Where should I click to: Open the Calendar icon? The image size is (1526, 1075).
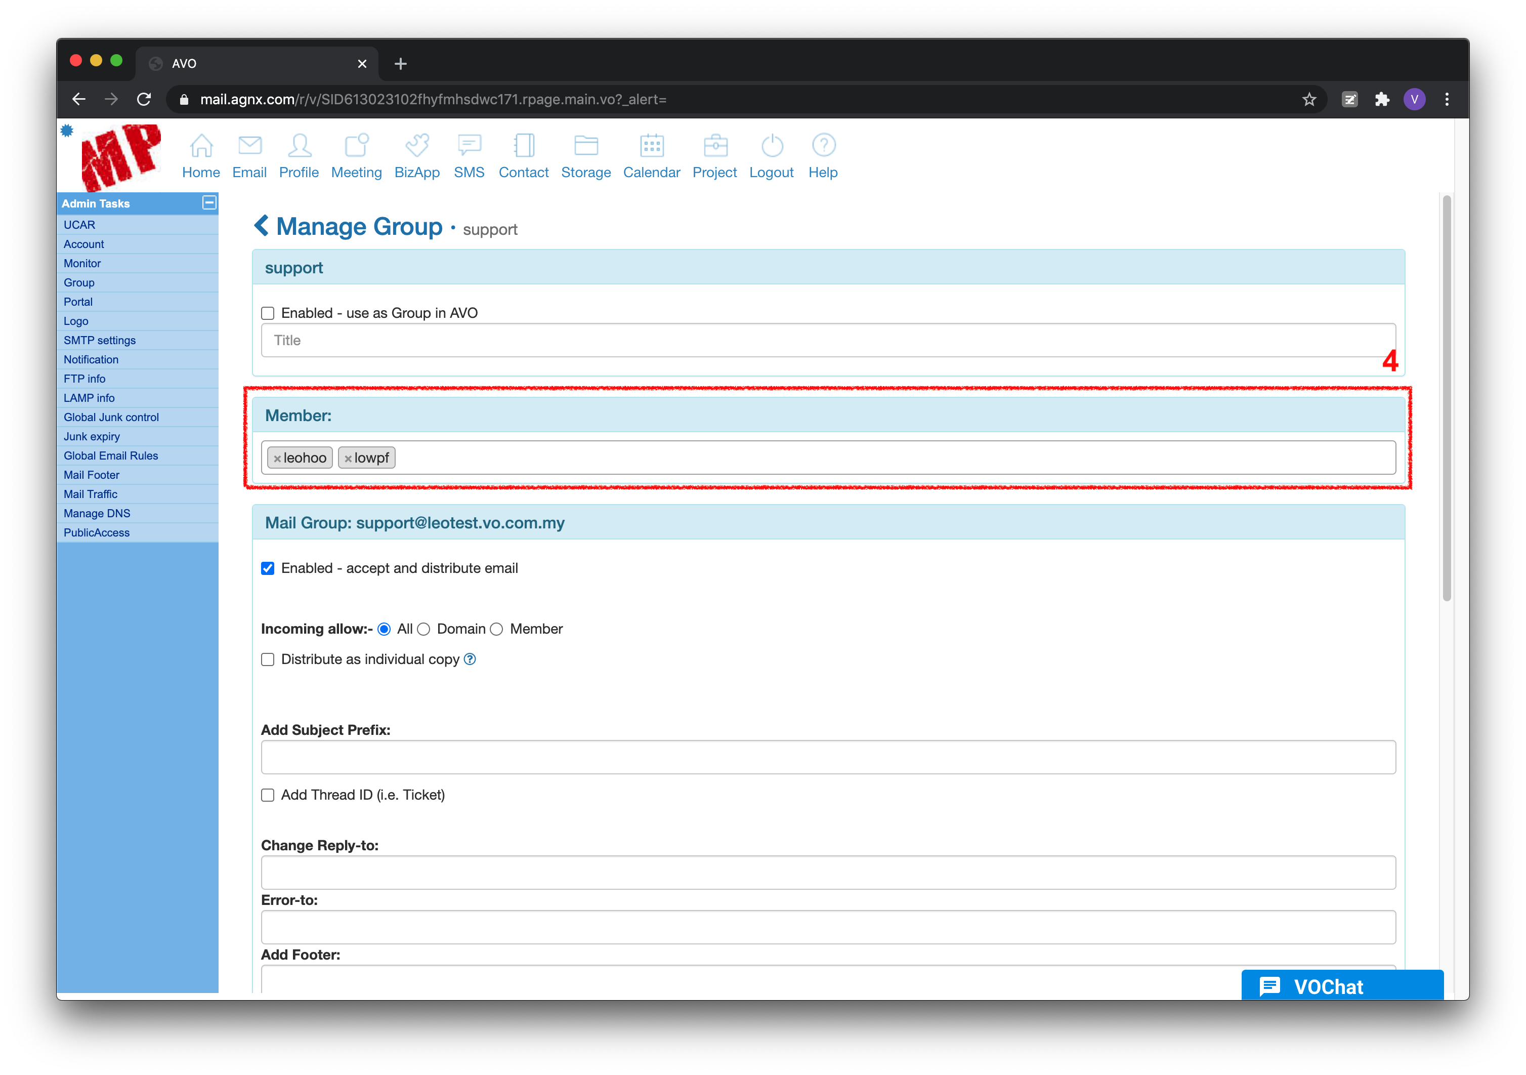651,146
